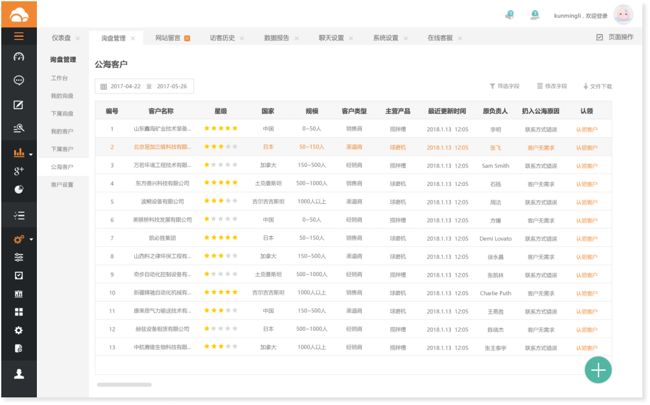
Task: Click the horizontal scrollbar below the table
Action: (x=125, y=385)
